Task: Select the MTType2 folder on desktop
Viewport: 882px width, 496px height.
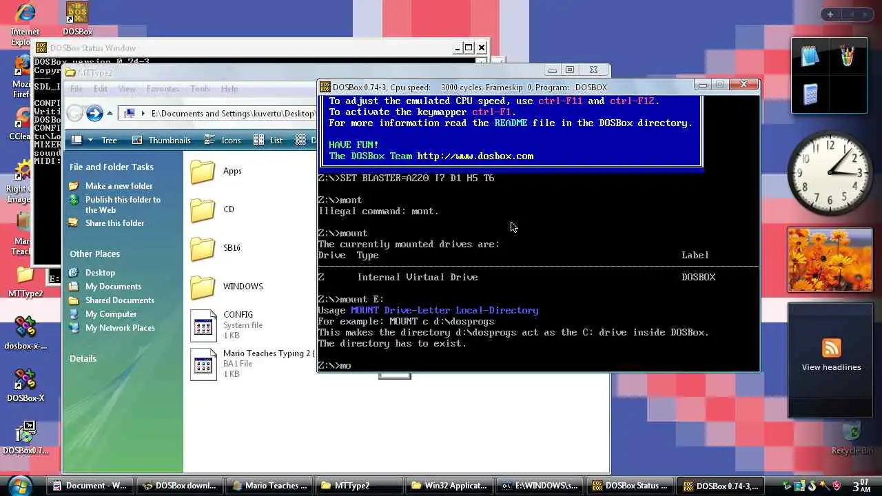Action: tap(25, 282)
